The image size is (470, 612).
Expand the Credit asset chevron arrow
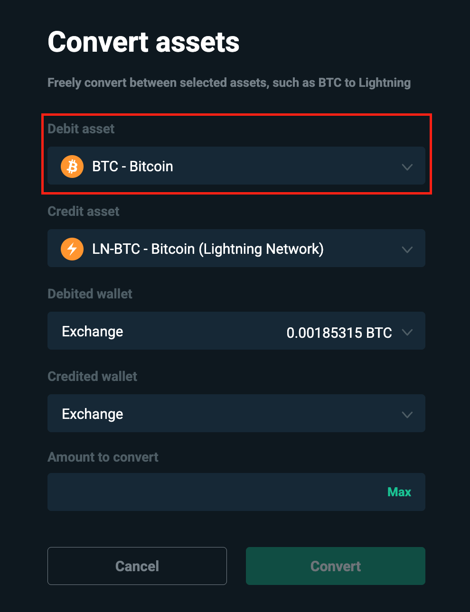(x=407, y=250)
